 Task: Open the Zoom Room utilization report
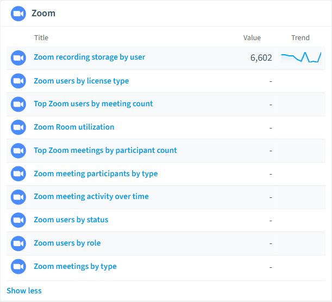point(74,127)
